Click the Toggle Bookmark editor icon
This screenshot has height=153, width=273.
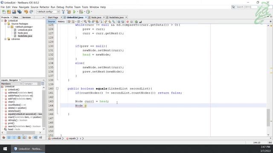(114, 22)
